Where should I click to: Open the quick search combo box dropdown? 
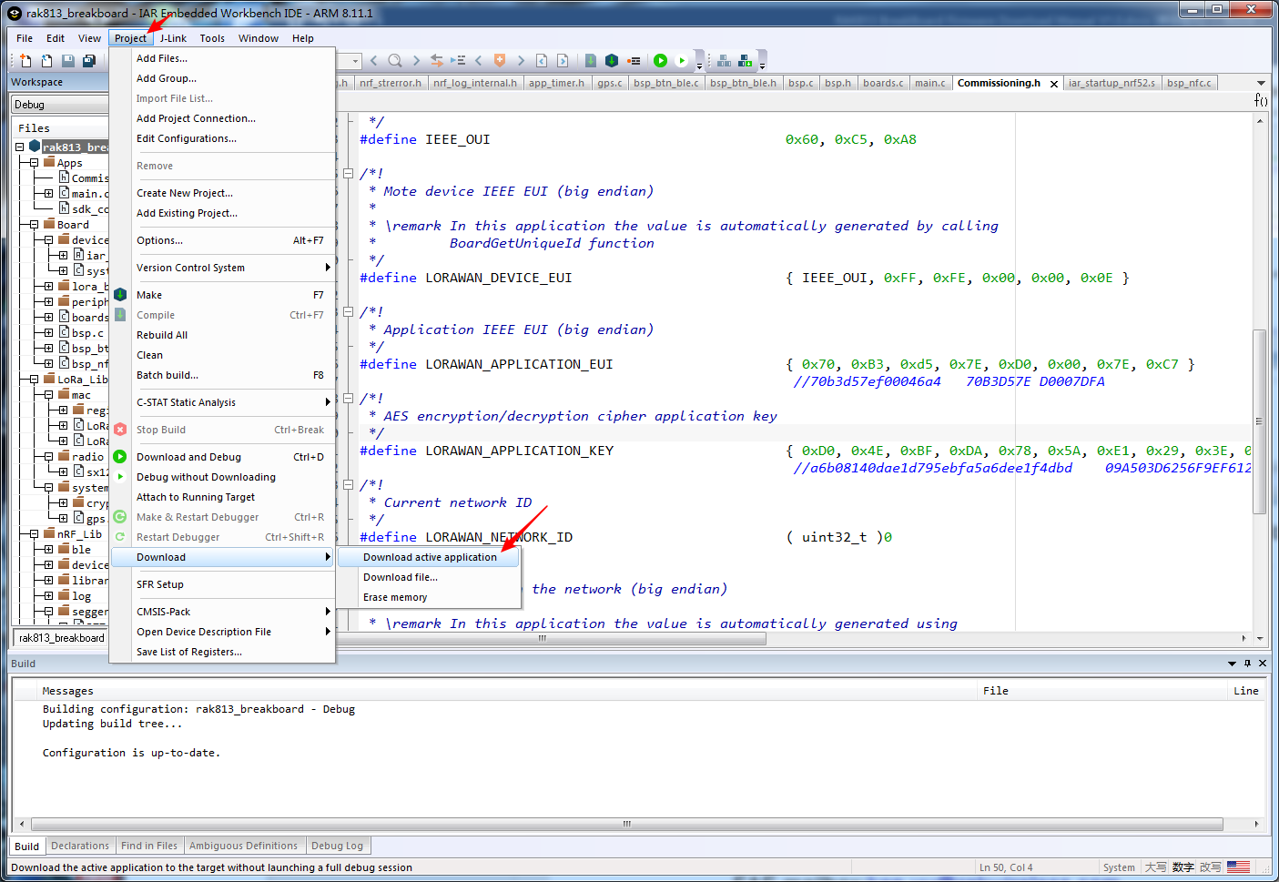(x=355, y=61)
